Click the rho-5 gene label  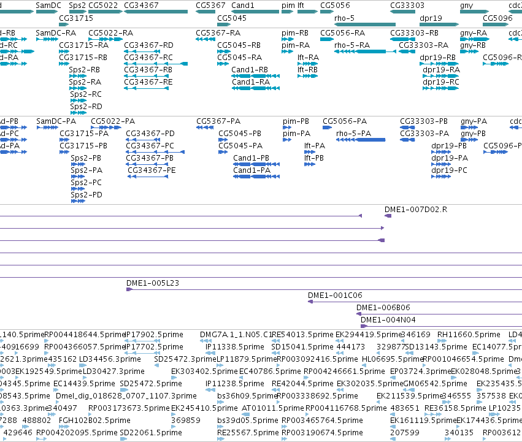[x=344, y=18]
